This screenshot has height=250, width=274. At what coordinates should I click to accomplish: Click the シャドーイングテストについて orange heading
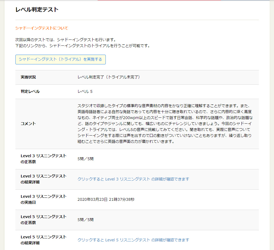(42, 28)
